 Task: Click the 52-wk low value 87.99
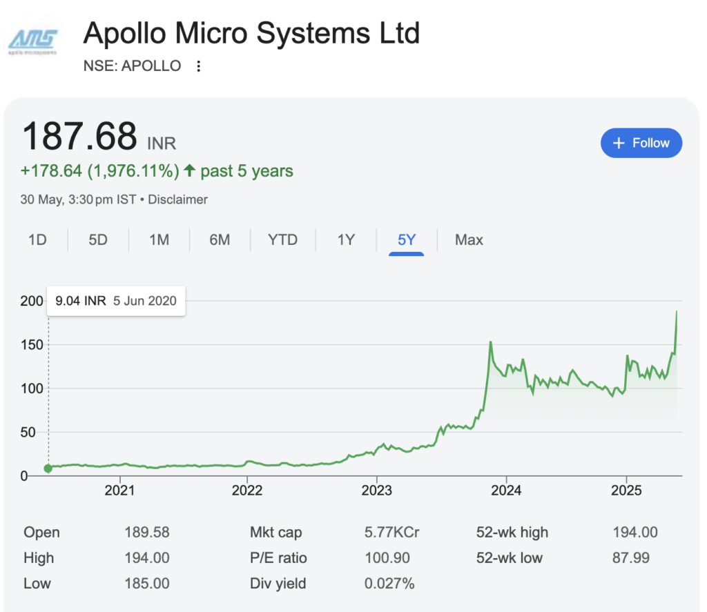click(x=631, y=558)
